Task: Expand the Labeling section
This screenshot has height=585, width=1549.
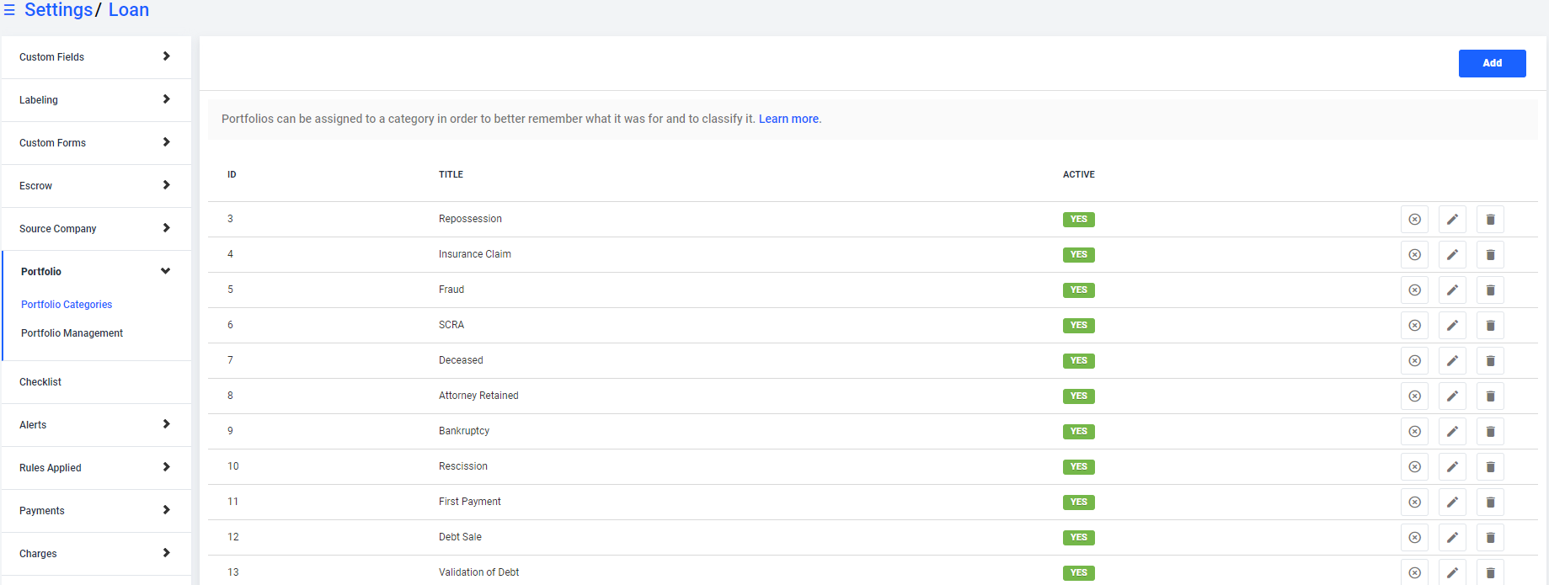Action: coord(96,100)
